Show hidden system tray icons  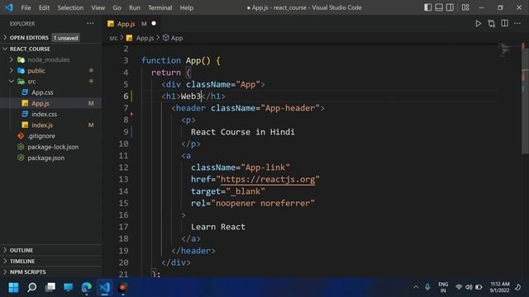[416, 287]
